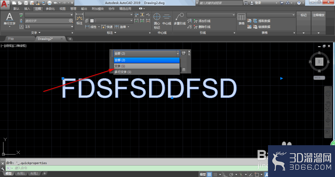Open the table style dropdown
Image resolution: width=335 pixels, height=177 pixels.
click(271, 15)
